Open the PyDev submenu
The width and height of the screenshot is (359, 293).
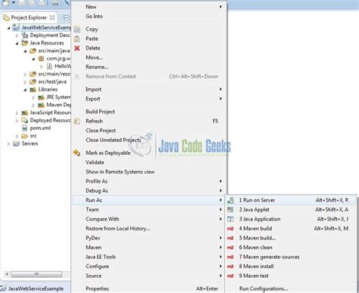149,238
